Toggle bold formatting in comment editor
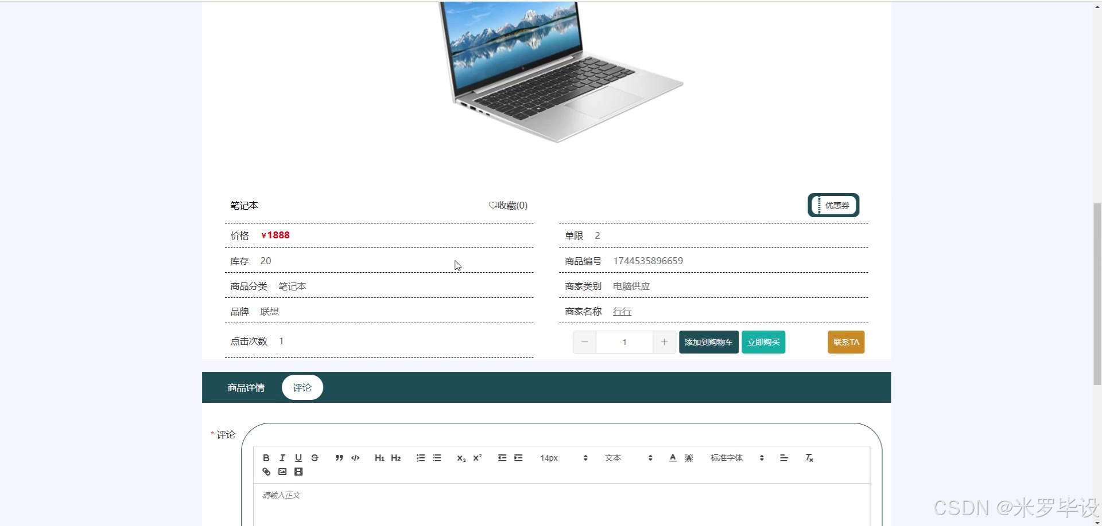1102x526 pixels. click(x=266, y=458)
